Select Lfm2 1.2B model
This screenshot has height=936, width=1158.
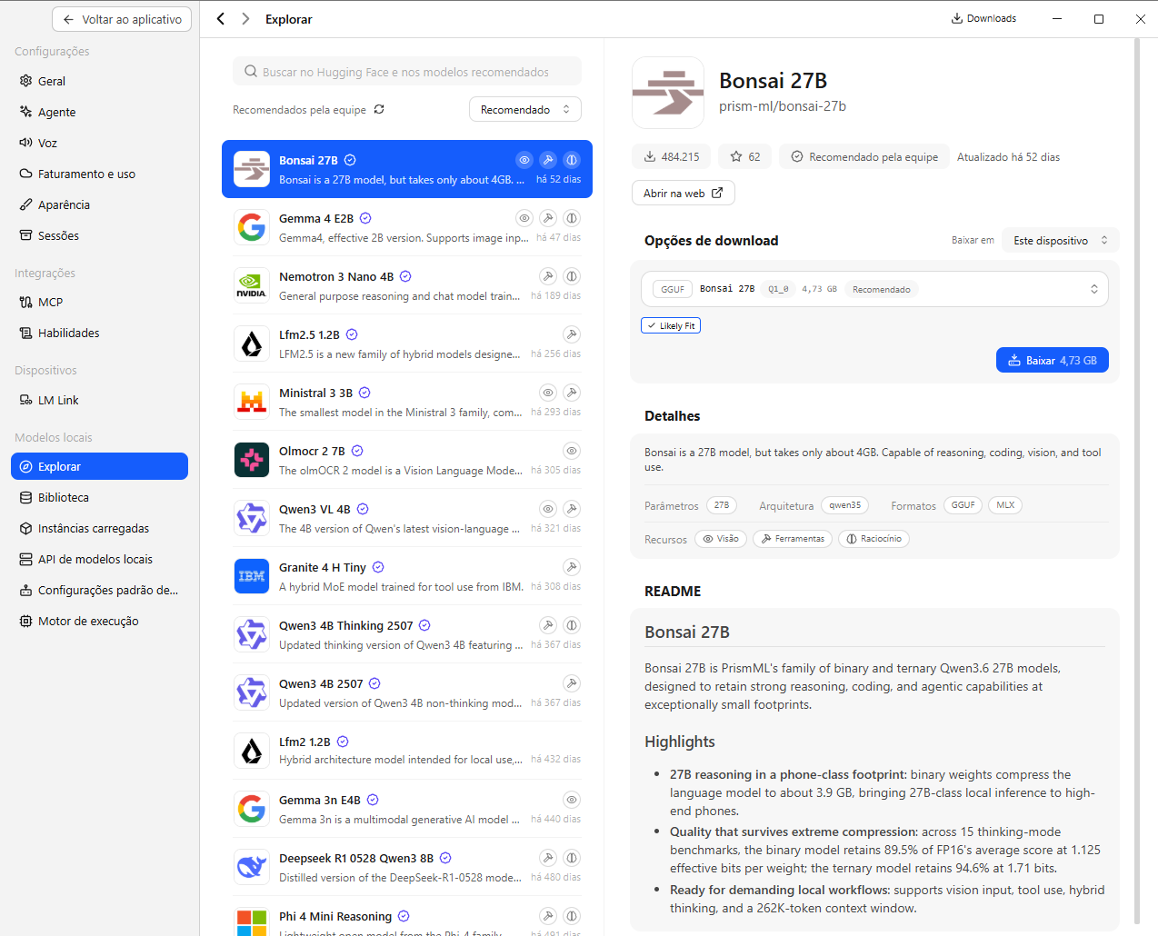[407, 751]
